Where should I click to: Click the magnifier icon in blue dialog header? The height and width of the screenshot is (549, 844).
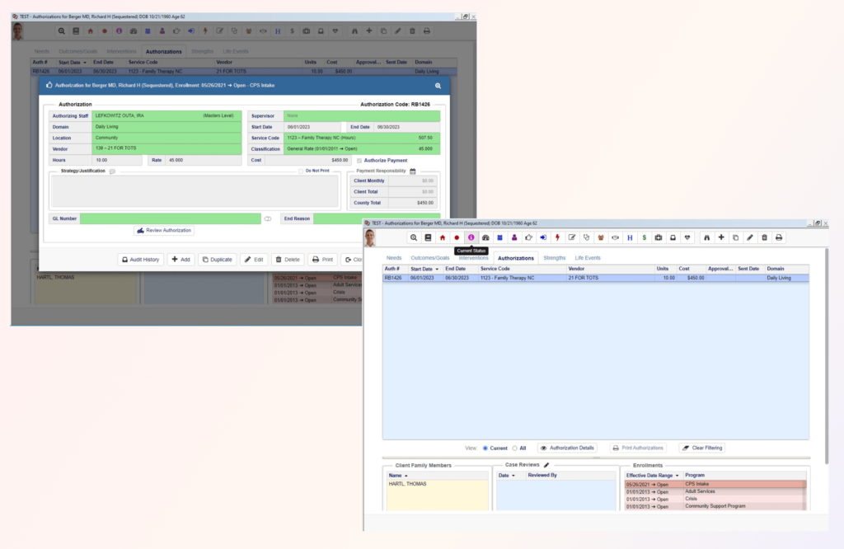[x=438, y=85]
